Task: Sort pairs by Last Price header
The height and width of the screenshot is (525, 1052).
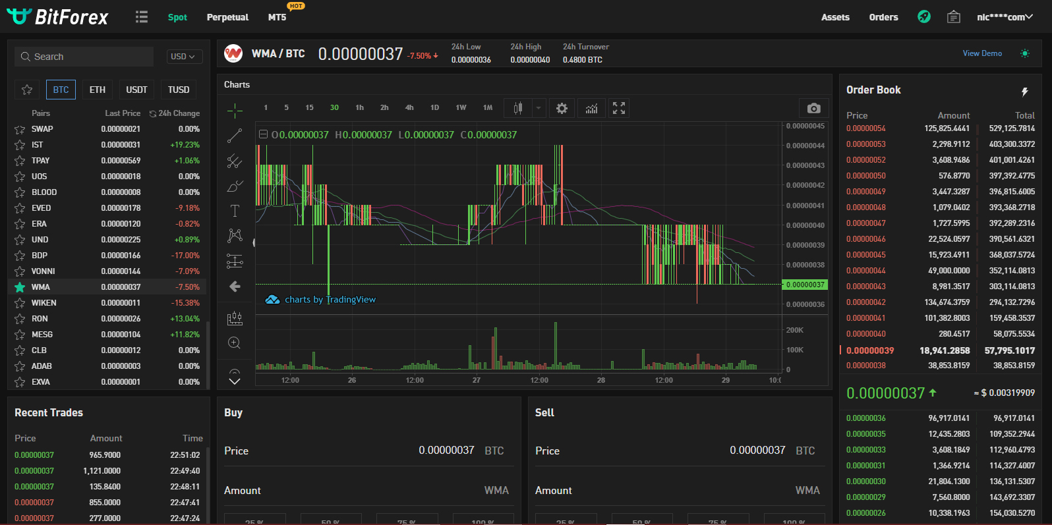Action: tap(123, 113)
